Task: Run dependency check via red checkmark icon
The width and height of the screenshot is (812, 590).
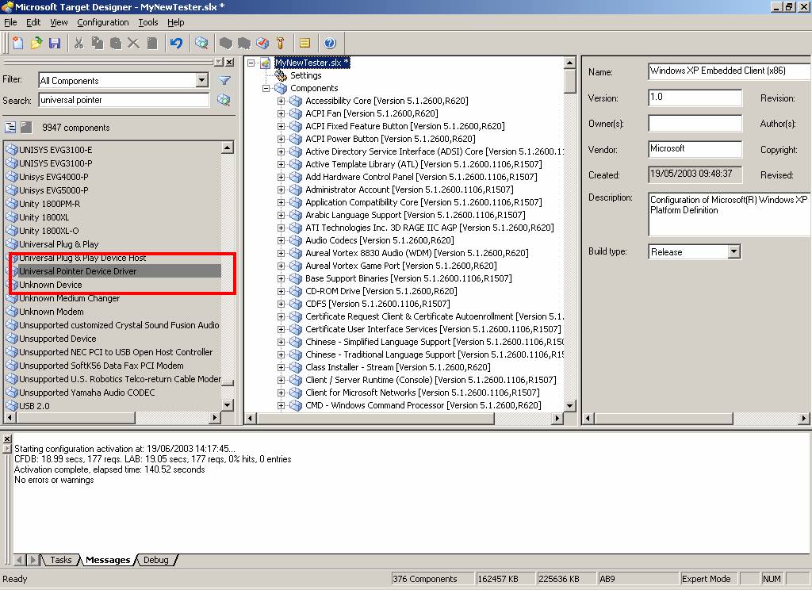Action: pos(262,43)
